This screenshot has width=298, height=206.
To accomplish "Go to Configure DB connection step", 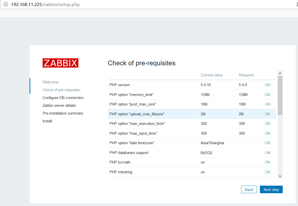I will point(63,98).
